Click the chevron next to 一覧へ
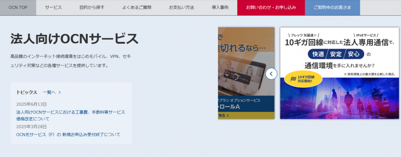 point(60,92)
